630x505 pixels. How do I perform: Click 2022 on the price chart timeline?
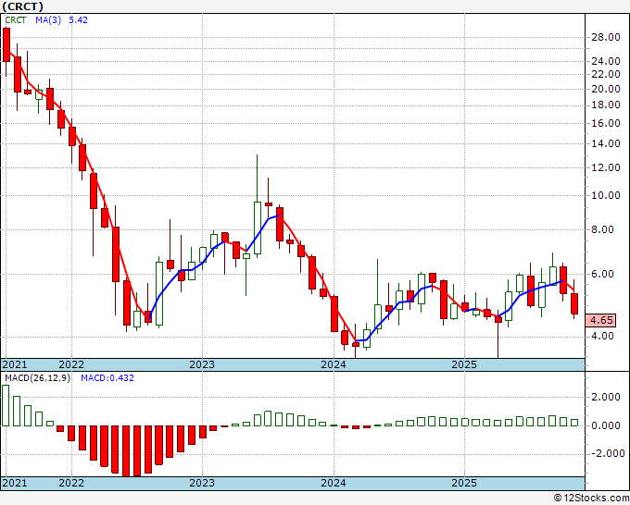tap(70, 365)
